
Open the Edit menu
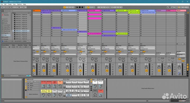5,4
